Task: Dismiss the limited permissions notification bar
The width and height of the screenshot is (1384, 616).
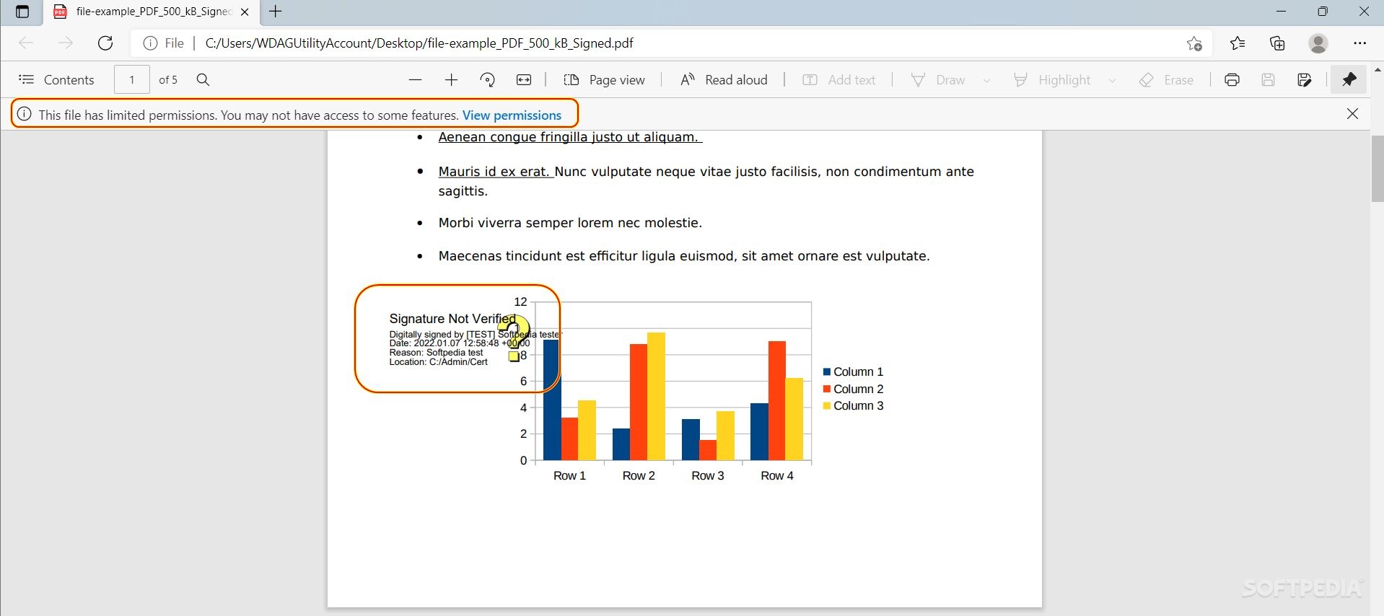Action: point(1353,114)
